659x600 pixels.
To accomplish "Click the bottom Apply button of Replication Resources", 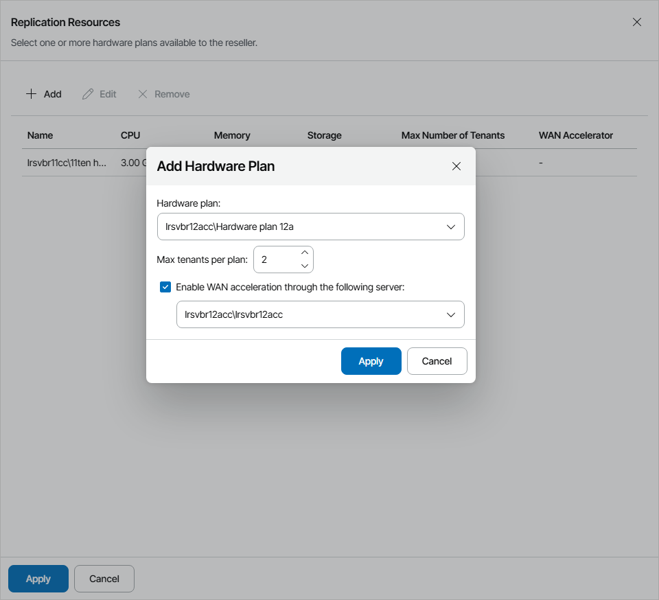I will point(38,579).
